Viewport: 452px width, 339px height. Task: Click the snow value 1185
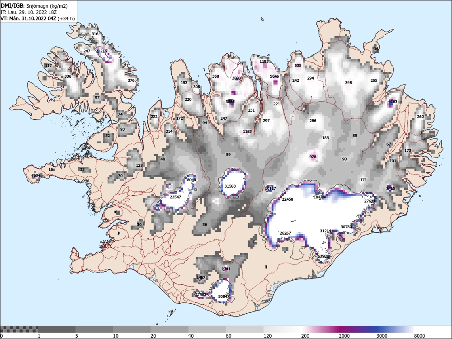pyautogui.click(x=264, y=61)
